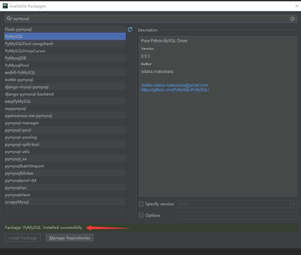
Task: Select the bottle-pymysql package
Action: tap(65, 80)
